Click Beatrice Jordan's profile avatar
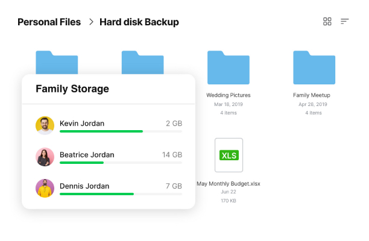Viewport: 369px width, 241px height. tap(45, 157)
